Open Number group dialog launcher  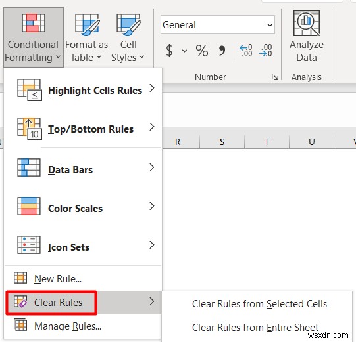(275, 77)
